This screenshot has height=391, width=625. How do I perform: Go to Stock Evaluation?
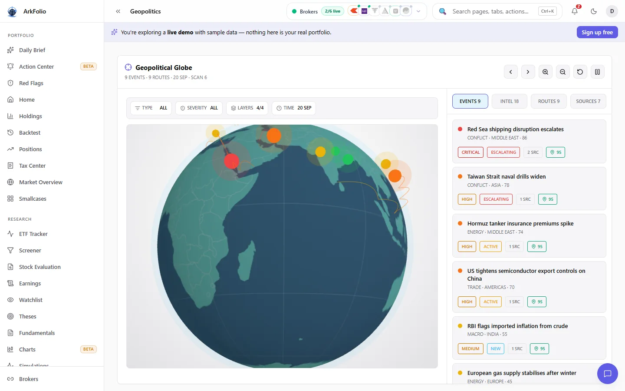coord(52,267)
